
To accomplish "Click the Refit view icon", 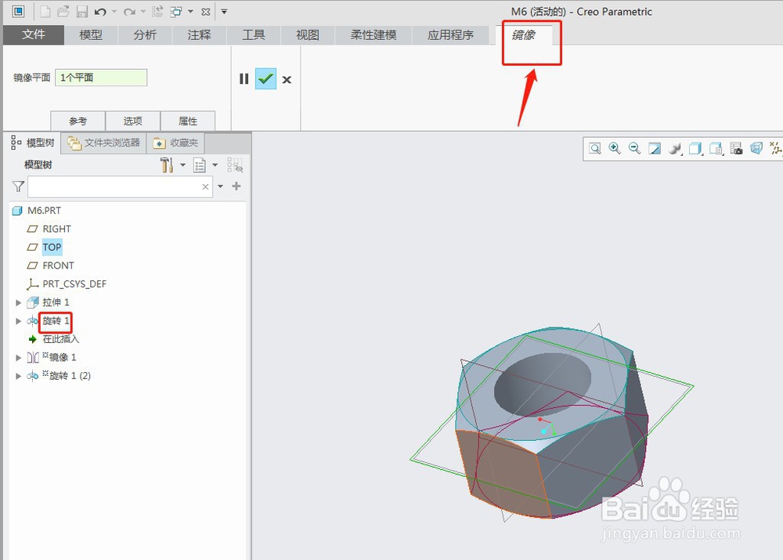I will pyautogui.click(x=595, y=148).
